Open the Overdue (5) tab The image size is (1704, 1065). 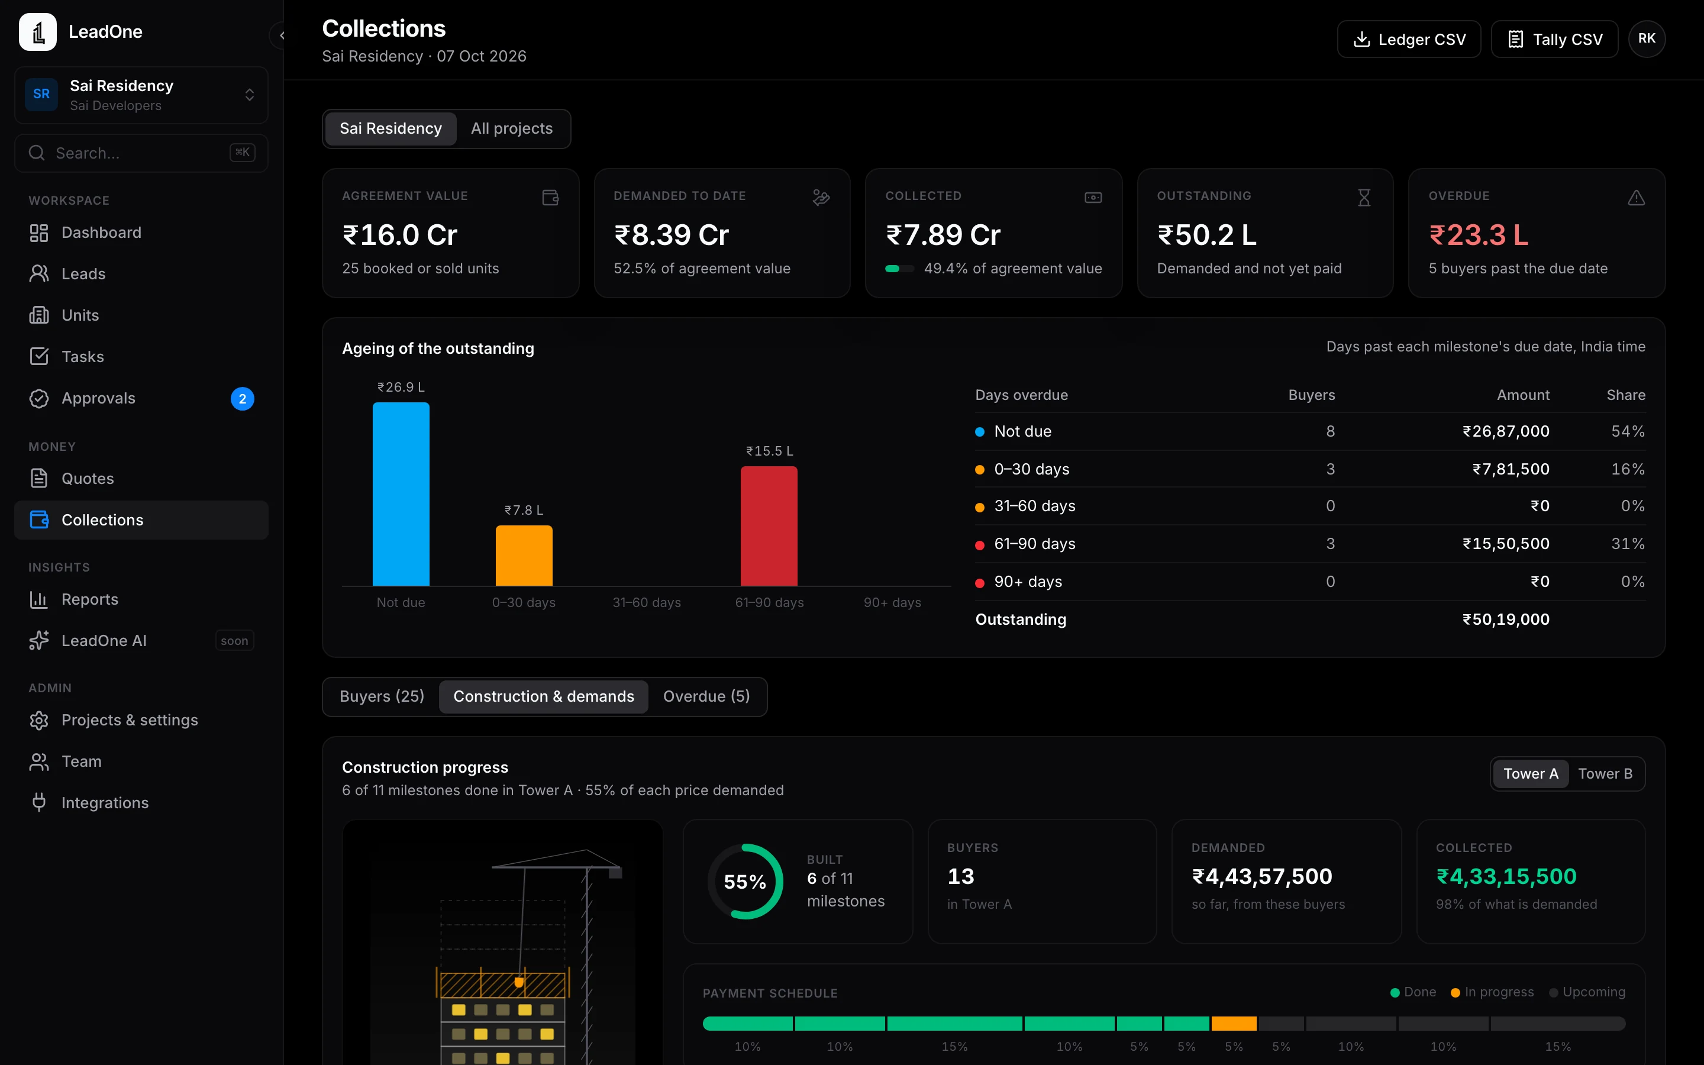coord(706,696)
